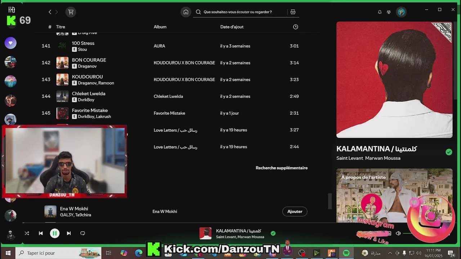Click Recherche supplémentaire
The image size is (461, 259).
282,168
